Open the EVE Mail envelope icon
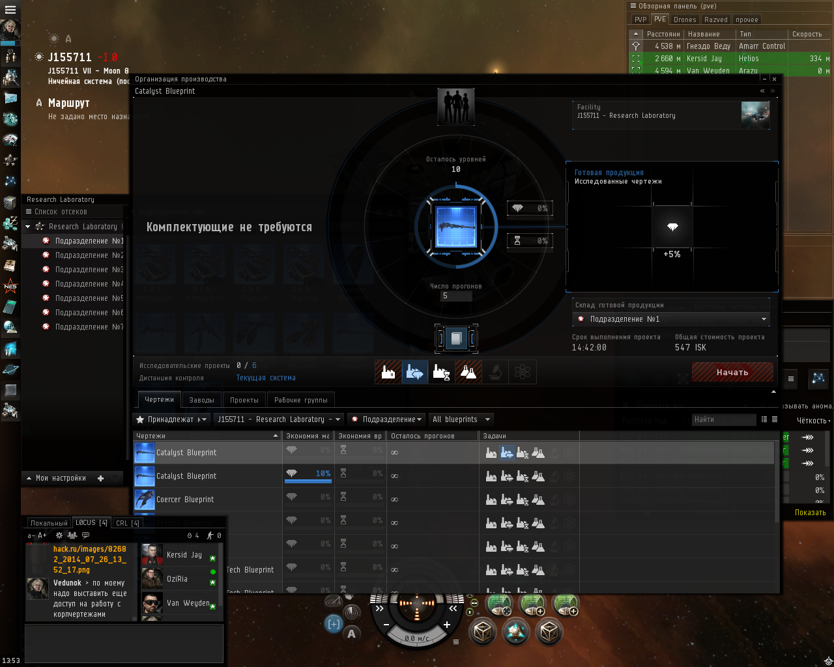The width and height of the screenshot is (834, 667). click(x=10, y=98)
